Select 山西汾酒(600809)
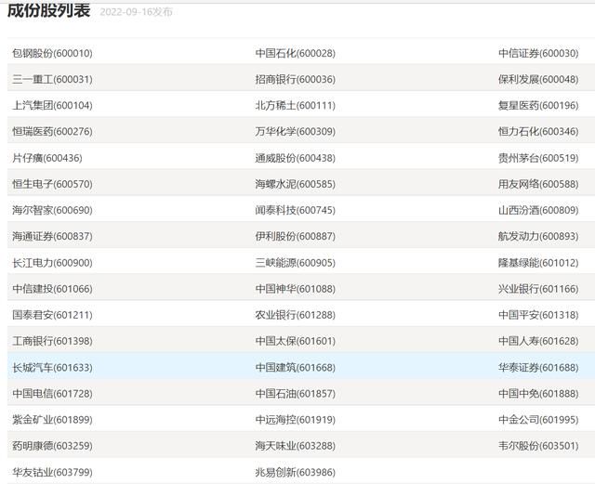The image size is (595, 484). point(538,210)
